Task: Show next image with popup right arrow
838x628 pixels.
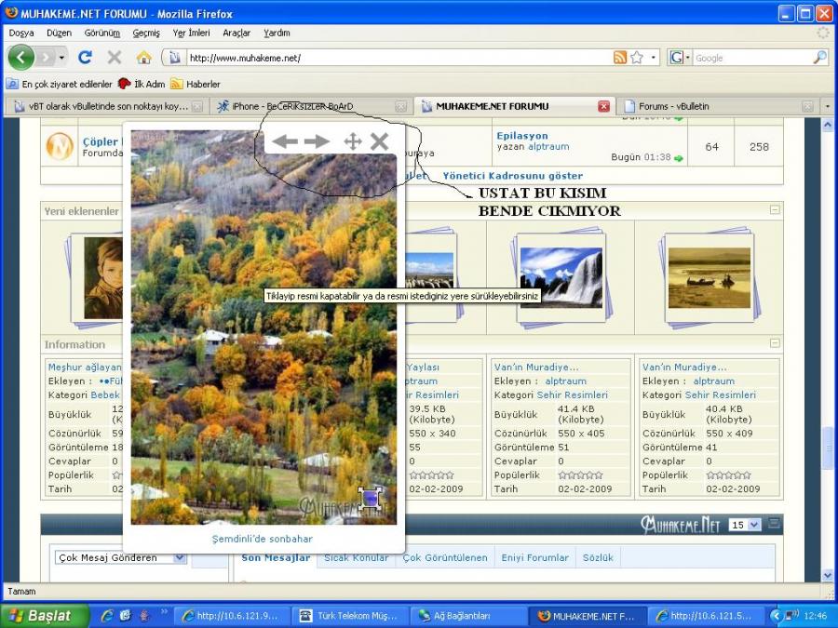Action: click(x=317, y=141)
